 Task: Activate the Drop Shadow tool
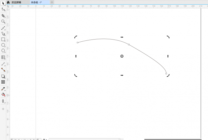3,76
